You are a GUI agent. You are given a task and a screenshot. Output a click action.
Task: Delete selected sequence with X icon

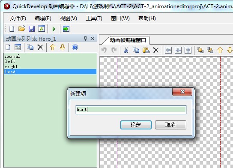[x=40, y=48]
